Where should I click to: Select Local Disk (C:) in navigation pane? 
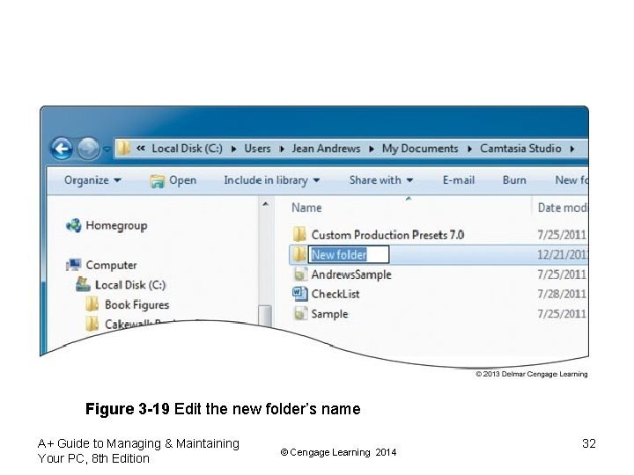pyautogui.click(x=130, y=285)
